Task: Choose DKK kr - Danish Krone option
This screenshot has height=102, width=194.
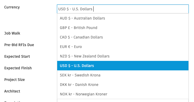Action: [123, 85]
